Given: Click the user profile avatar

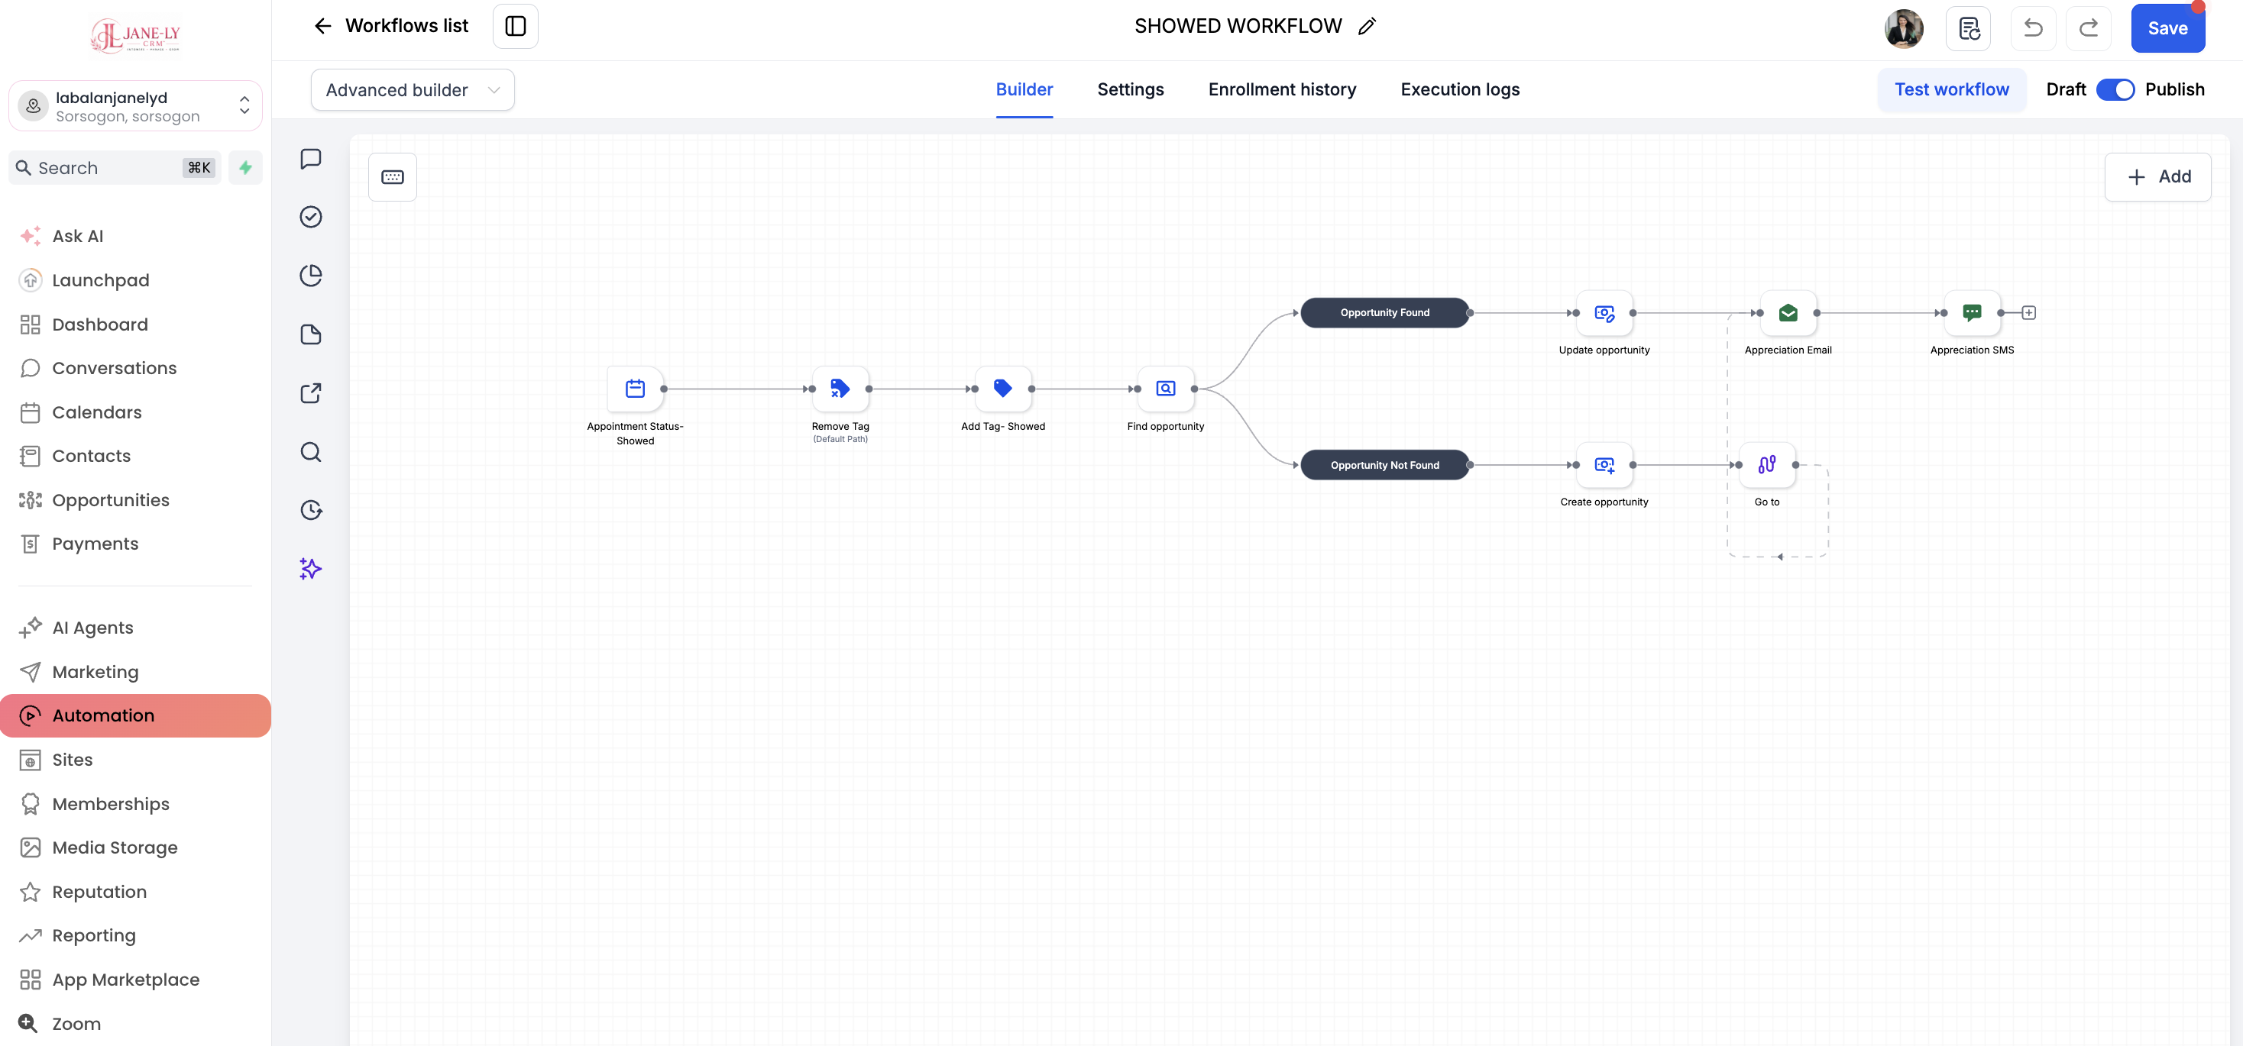Looking at the screenshot, I should (x=1903, y=29).
